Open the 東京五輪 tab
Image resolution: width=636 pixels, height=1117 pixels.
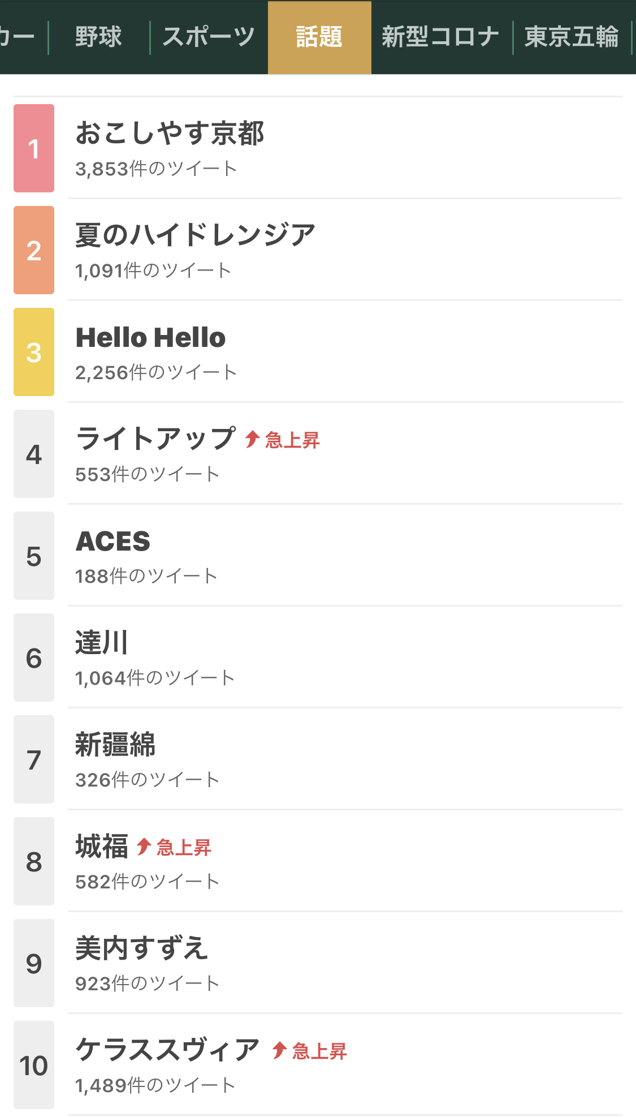572,37
